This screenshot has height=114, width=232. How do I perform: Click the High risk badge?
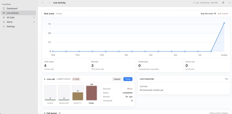pyautogui.click(x=76, y=79)
